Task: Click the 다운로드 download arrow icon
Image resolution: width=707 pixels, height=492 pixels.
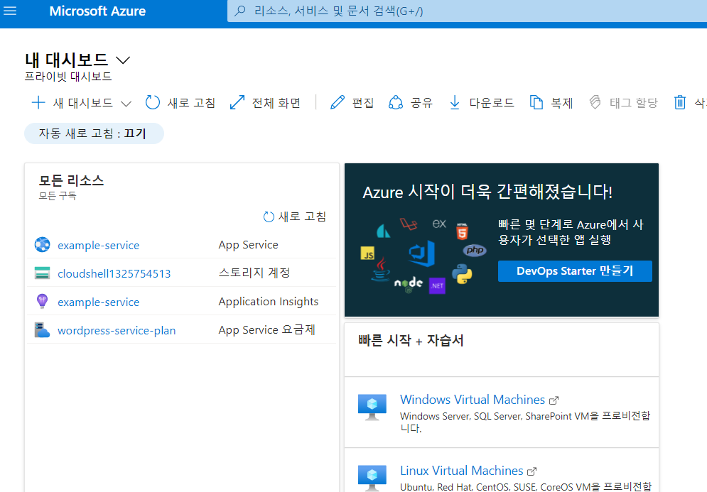Action: pos(455,103)
